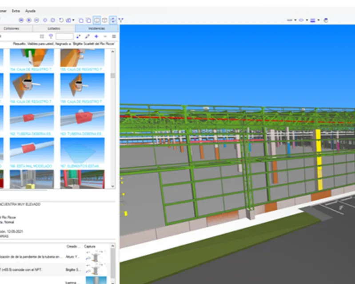Screen dimensions: 355x284
Task: Click the zoom in magnifier icon
Action: click(x=28, y=20)
